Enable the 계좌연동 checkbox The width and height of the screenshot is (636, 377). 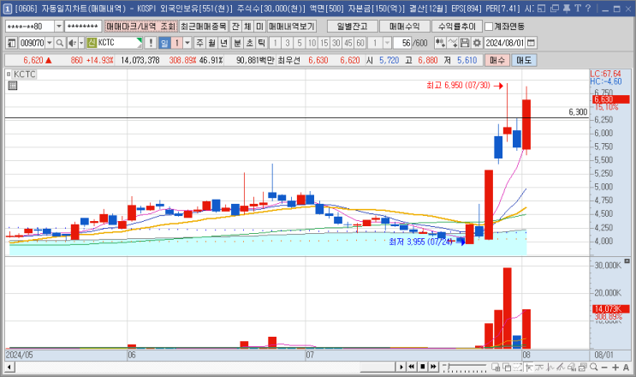(489, 27)
